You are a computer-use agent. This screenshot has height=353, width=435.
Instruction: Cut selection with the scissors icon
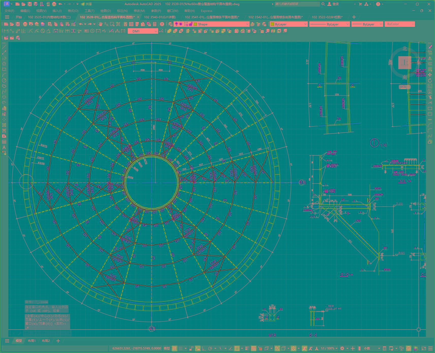point(50,24)
